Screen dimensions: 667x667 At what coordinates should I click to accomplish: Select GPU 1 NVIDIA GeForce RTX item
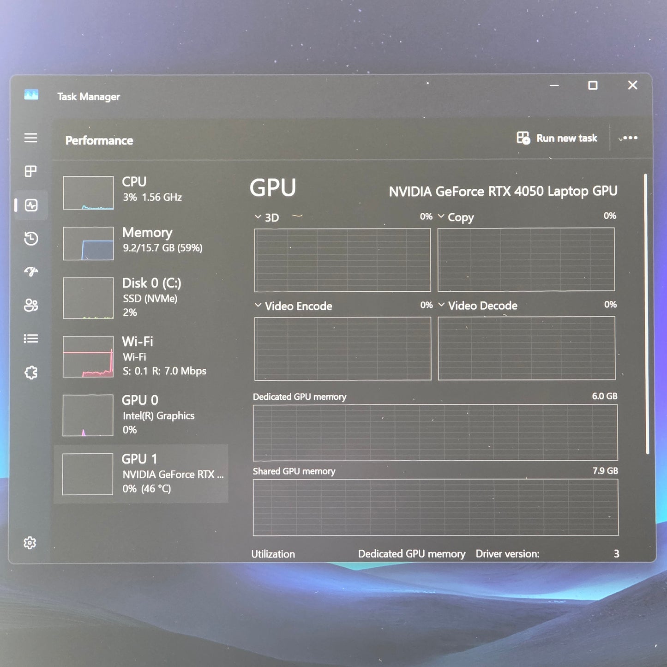coord(141,474)
